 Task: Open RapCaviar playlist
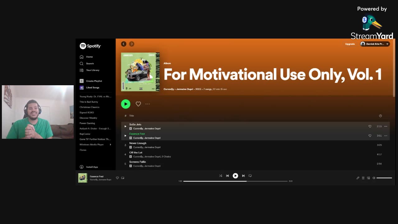[x=85, y=134]
